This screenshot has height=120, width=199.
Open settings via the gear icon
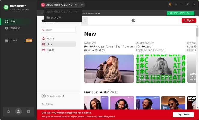point(8,112)
